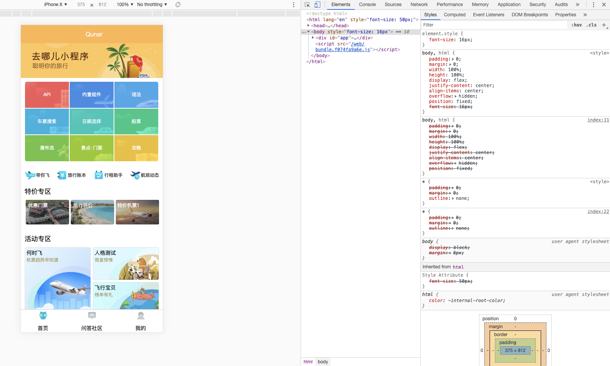The image size is (610, 366).
Task: Open the iPhone X device dropdown
Action: pos(55,5)
